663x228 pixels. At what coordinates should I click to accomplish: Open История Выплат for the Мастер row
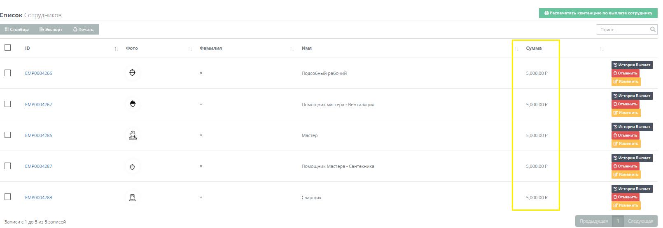(x=632, y=127)
